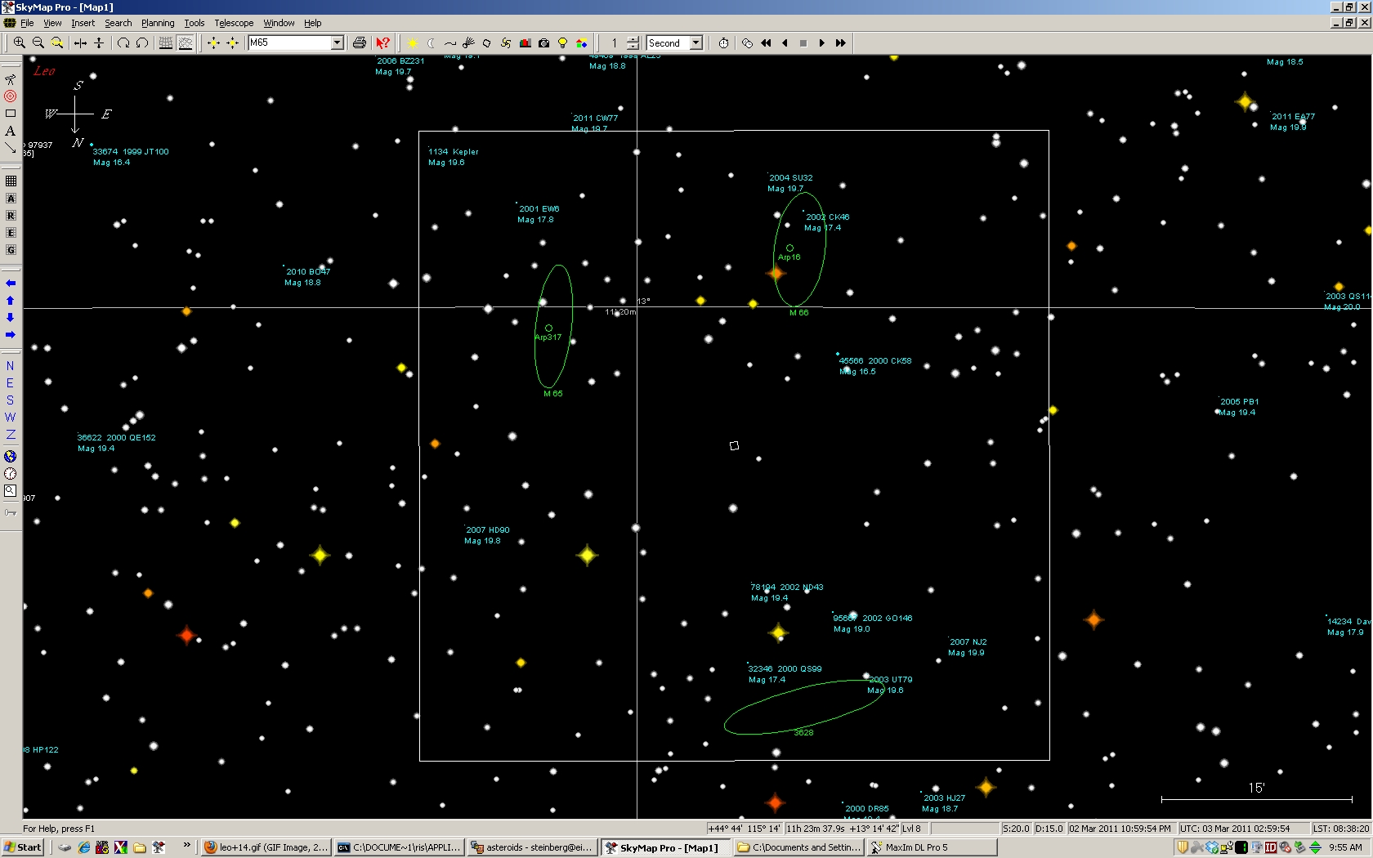Toggle the sidebar E overlay button
Screen dimensions: 1373x858
tap(11, 233)
